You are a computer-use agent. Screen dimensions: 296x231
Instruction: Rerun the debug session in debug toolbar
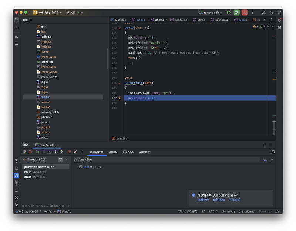point(24,152)
